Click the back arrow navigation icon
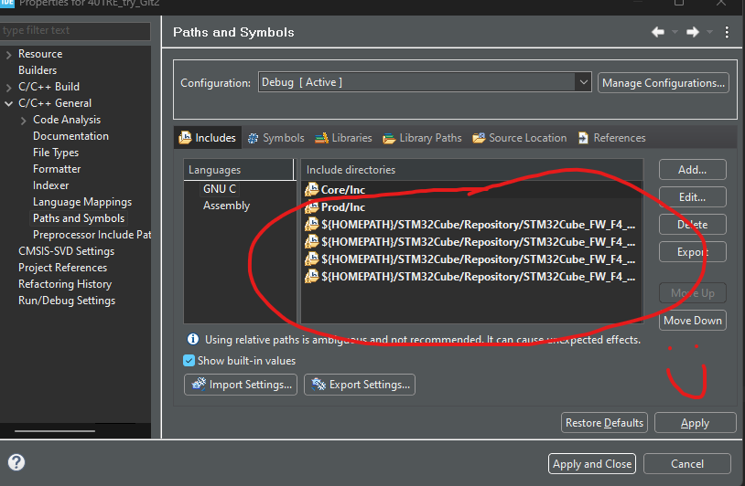Viewport: 745px width, 486px height. click(x=658, y=32)
